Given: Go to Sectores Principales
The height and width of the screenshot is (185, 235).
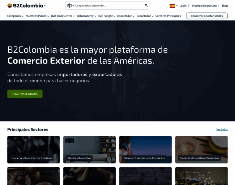Looking at the screenshot, I should coord(168,16).
